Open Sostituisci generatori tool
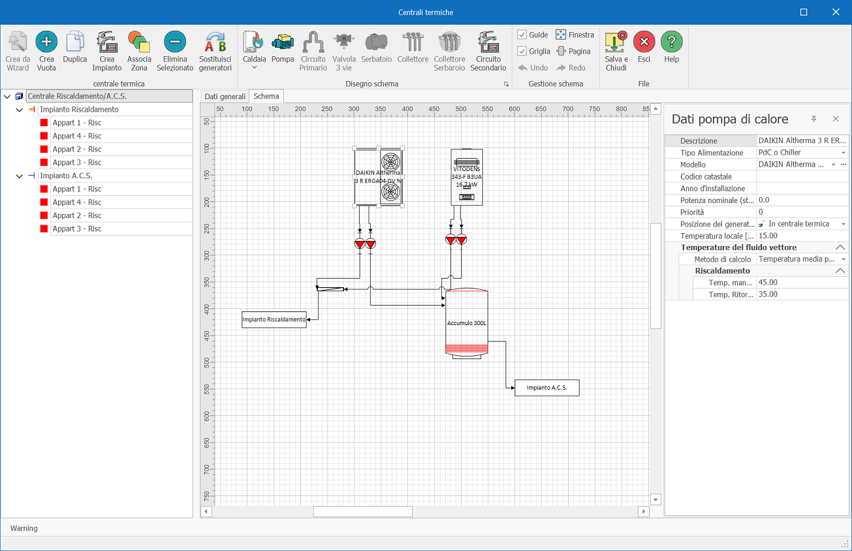 click(x=215, y=43)
